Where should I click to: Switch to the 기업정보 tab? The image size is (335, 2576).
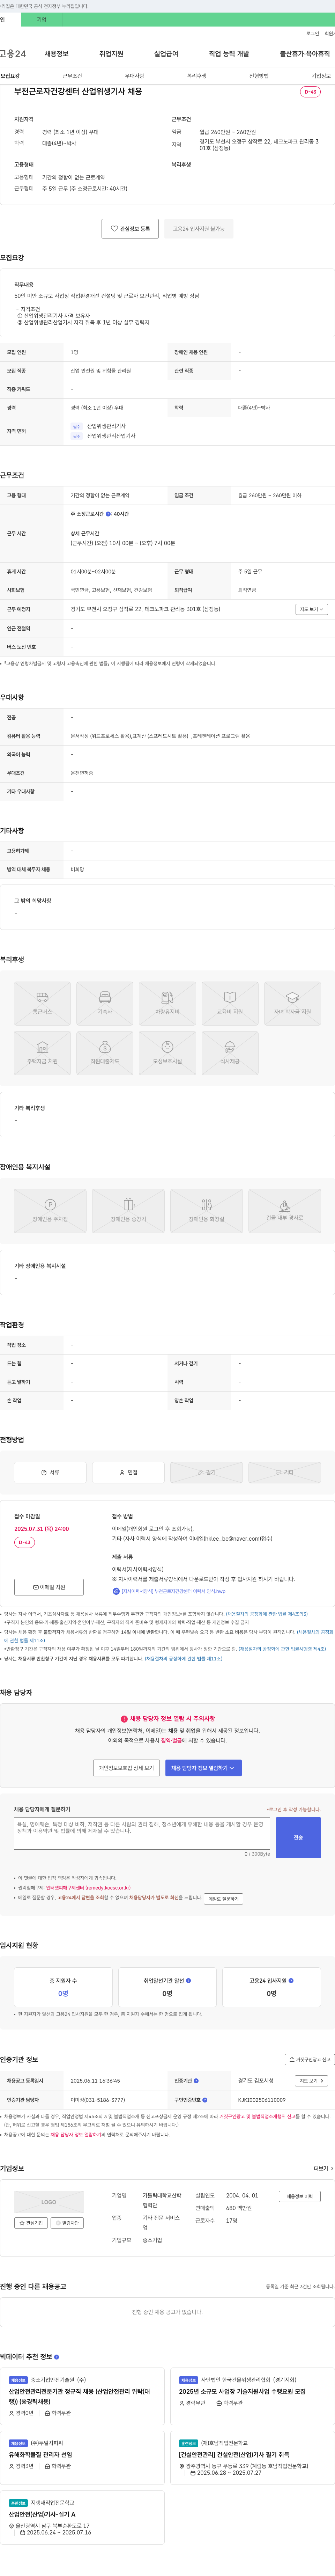321,76
